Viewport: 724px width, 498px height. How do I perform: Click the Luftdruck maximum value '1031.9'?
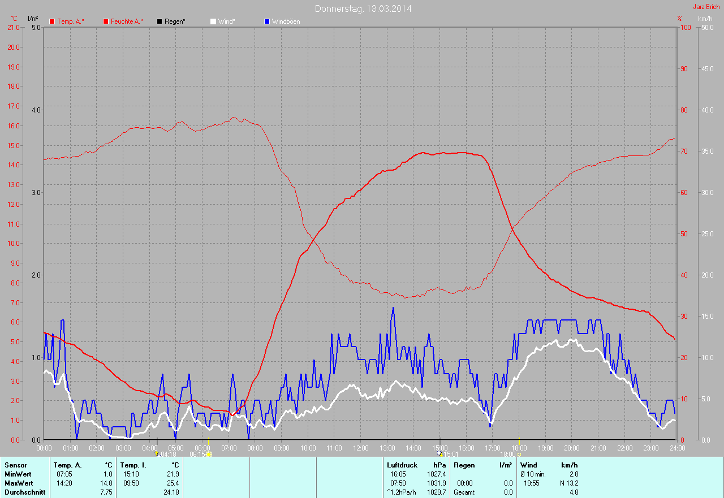point(437,483)
